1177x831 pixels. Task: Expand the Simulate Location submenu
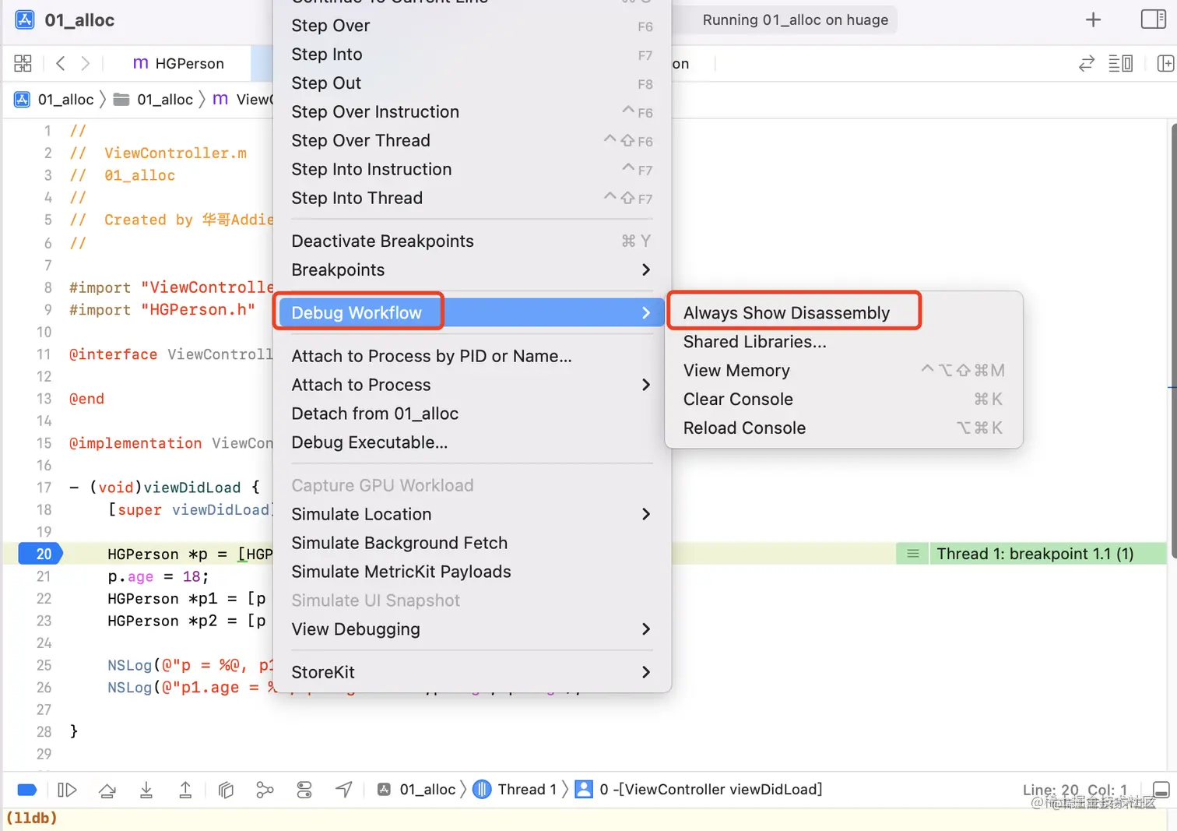pyautogui.click(x=472, y=515)
